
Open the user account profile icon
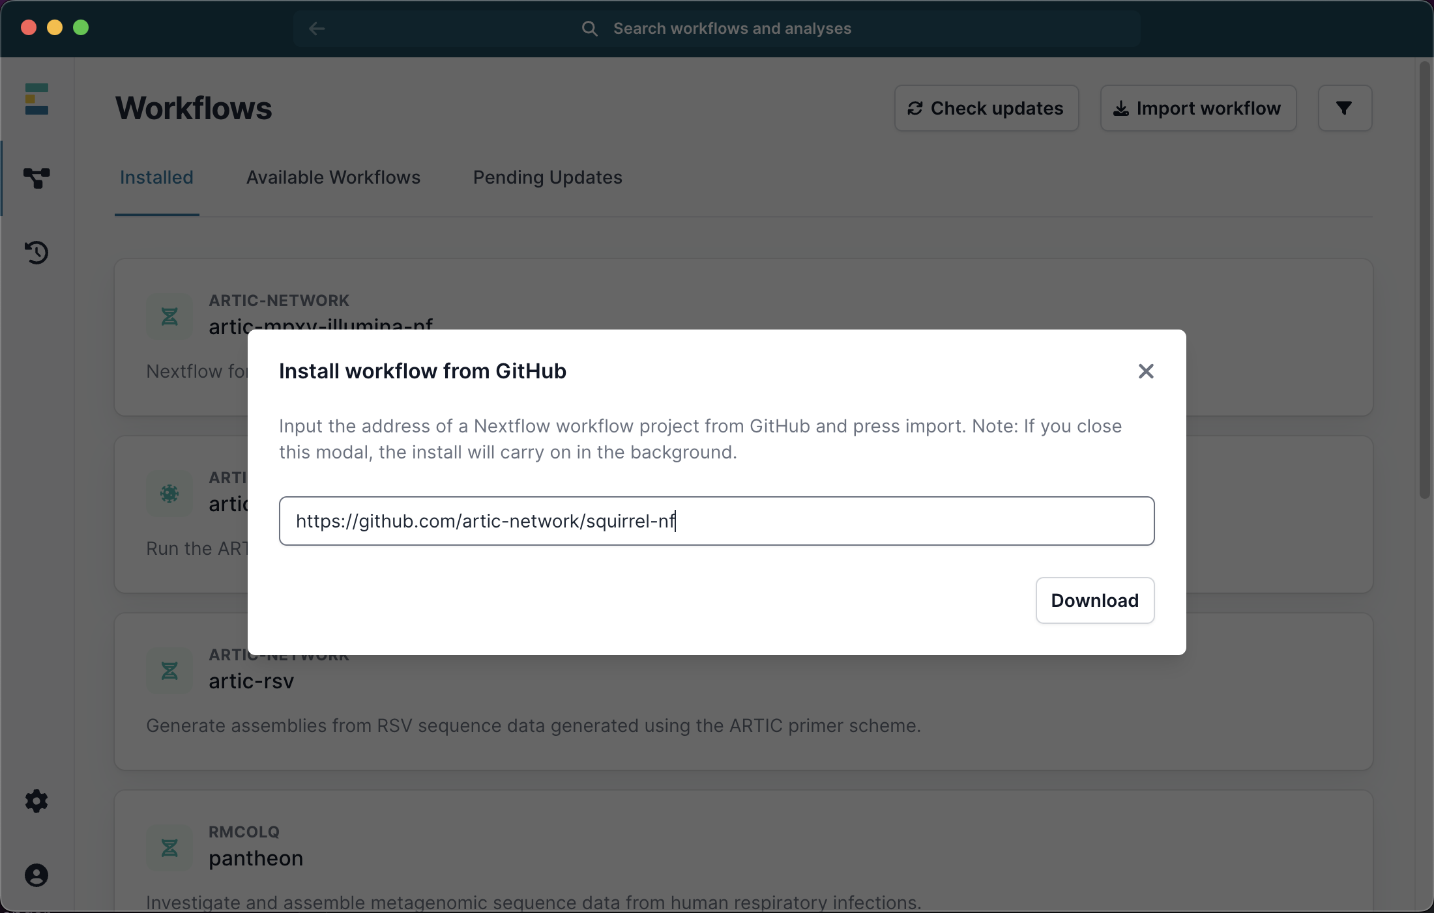point(37,875)
